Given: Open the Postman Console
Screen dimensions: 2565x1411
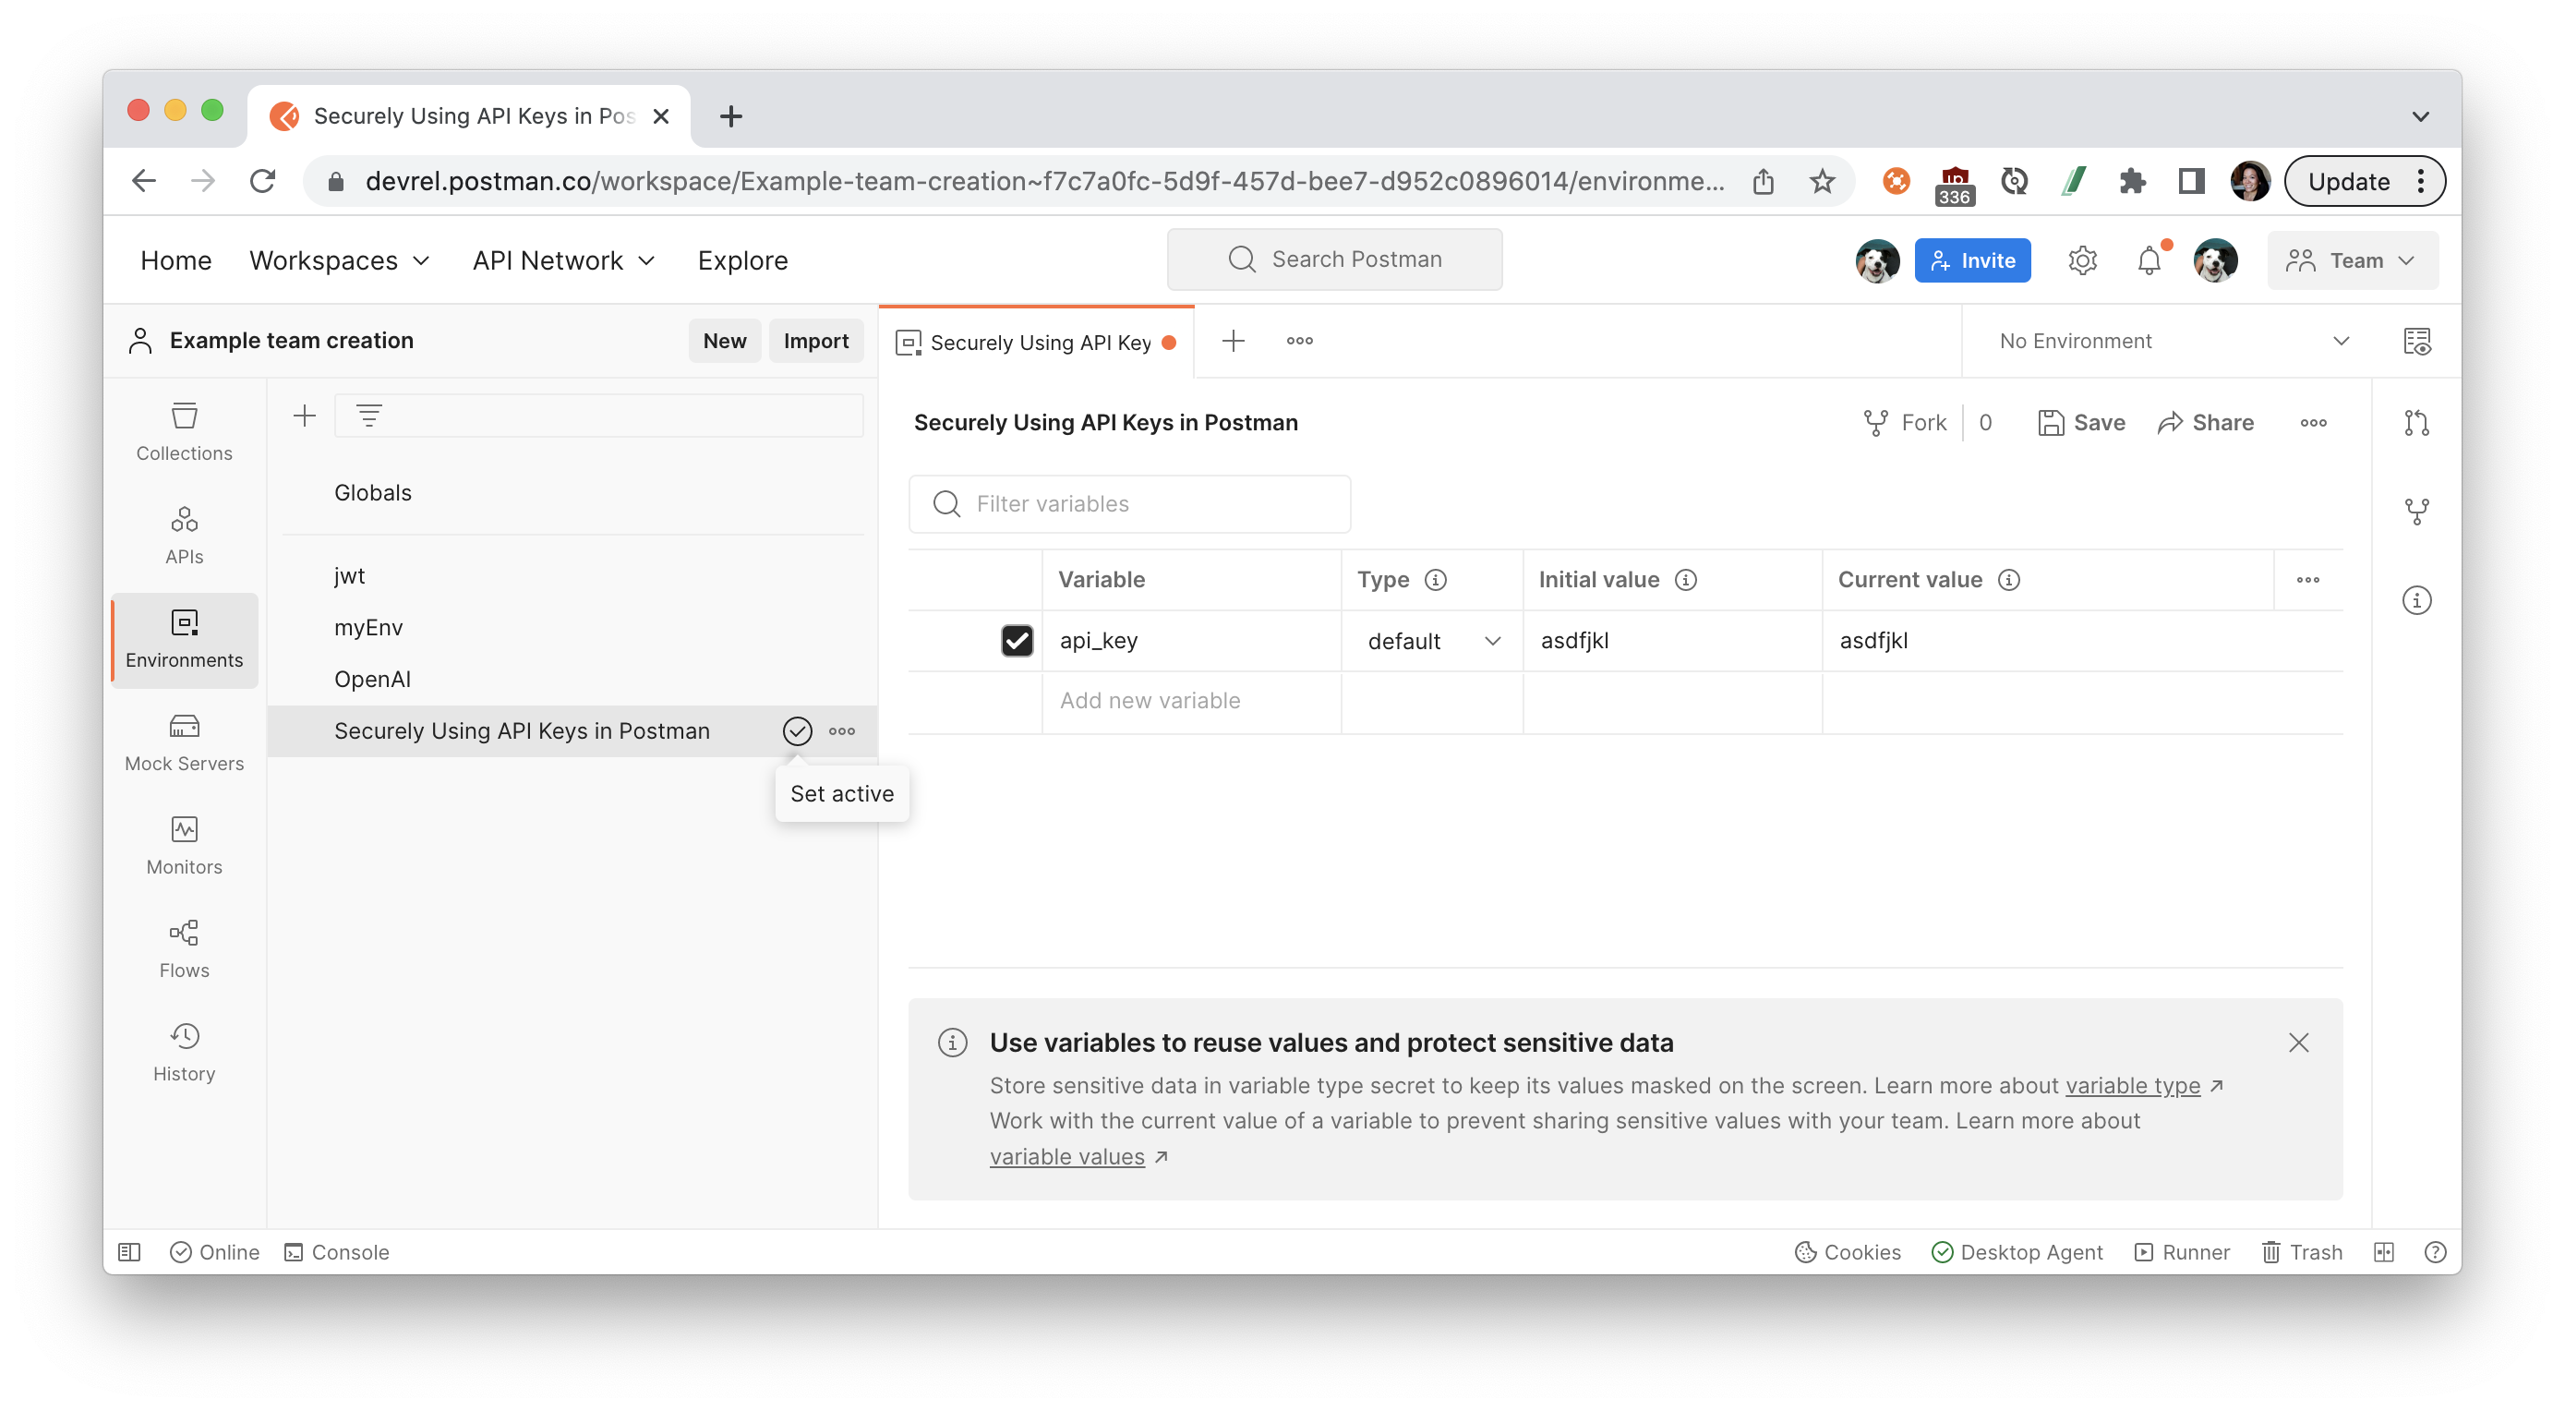Looking at the screenshot, I should 337,1251.
